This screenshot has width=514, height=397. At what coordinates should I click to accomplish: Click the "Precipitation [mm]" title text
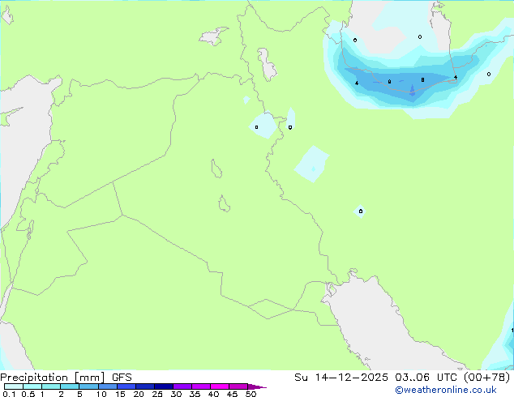(x=52, y=378)
